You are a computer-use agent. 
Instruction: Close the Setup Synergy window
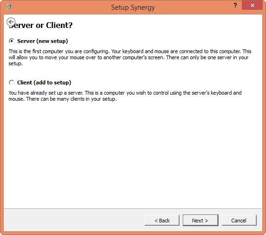[x=252, y=5]
